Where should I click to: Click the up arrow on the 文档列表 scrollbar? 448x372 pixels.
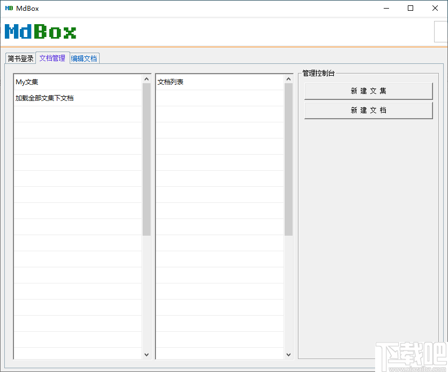(289, 78)
